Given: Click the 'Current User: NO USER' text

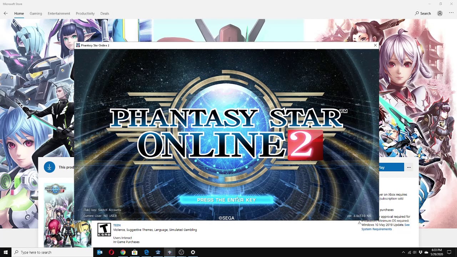Looking at the screenshot, I should click(x=100, y=216).
